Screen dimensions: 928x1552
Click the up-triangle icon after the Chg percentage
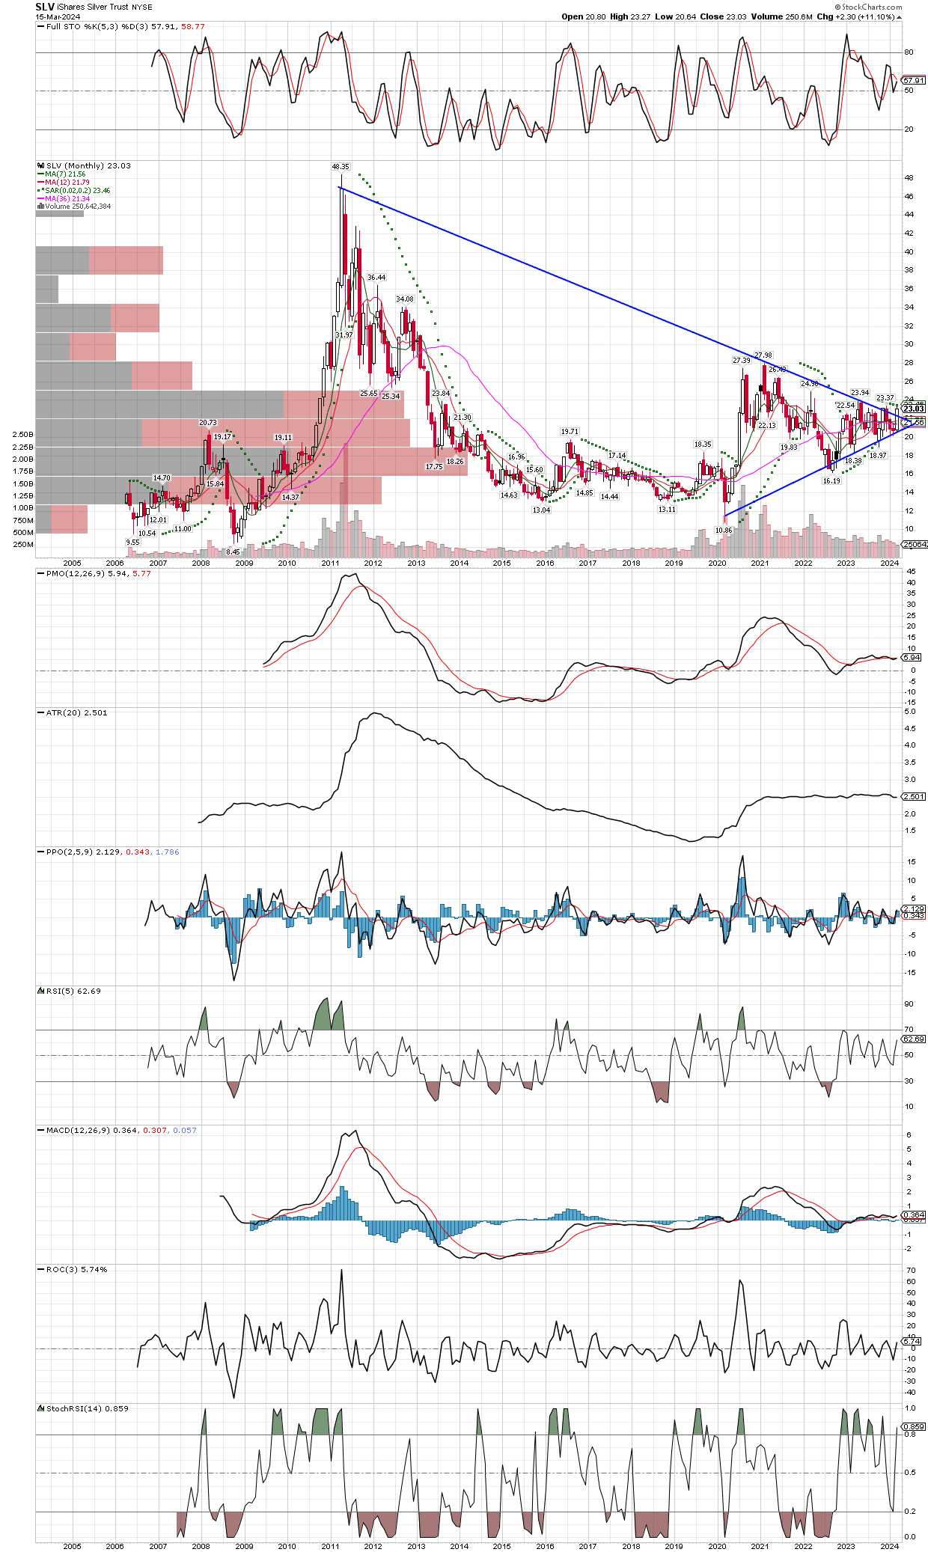899,16
